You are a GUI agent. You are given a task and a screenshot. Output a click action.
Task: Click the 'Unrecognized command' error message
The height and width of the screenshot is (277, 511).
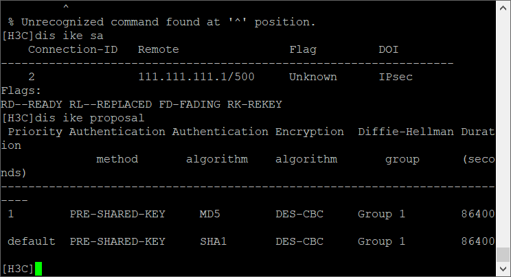pos(165,22)
